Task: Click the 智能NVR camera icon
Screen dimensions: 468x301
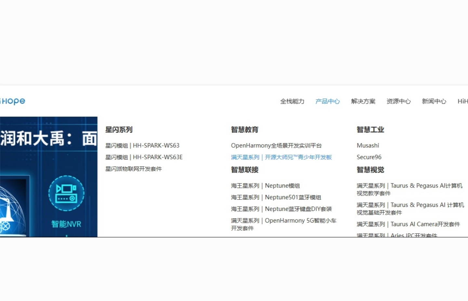Action: pyautogui.click(x=66, y=193)
